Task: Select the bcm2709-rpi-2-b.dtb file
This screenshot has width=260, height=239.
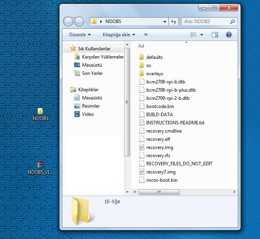Action: (164, 98)
